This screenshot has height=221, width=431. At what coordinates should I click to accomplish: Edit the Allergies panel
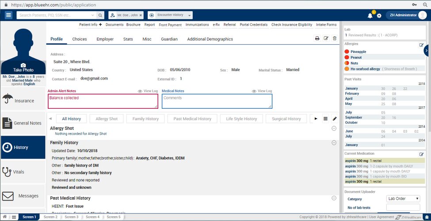[421, 45]
